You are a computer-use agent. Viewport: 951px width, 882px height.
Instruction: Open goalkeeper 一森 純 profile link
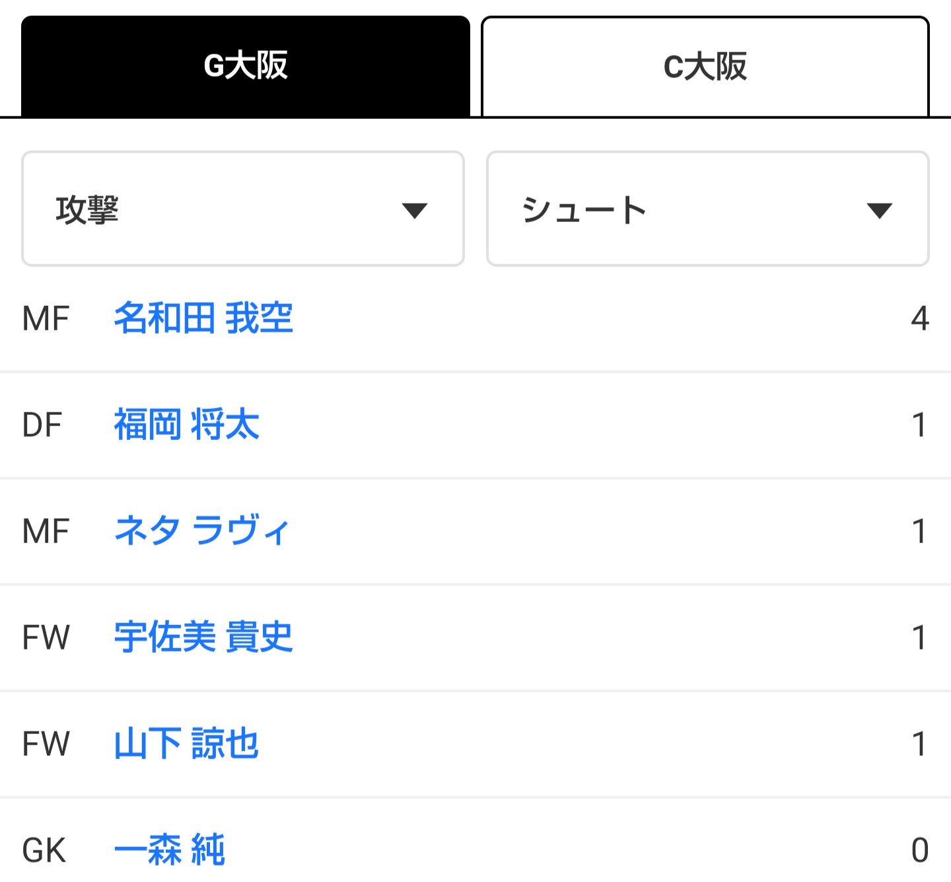[x=170, y=850]
